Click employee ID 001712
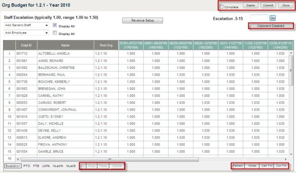 [22, 53]
